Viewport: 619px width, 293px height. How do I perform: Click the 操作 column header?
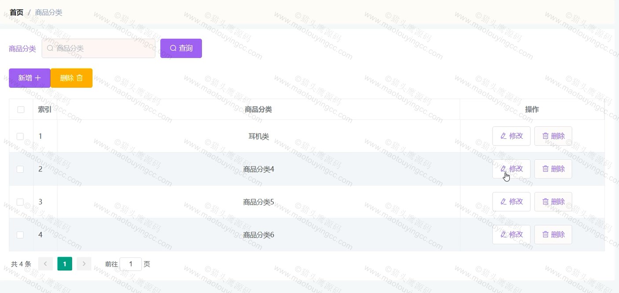coord(532,109)
